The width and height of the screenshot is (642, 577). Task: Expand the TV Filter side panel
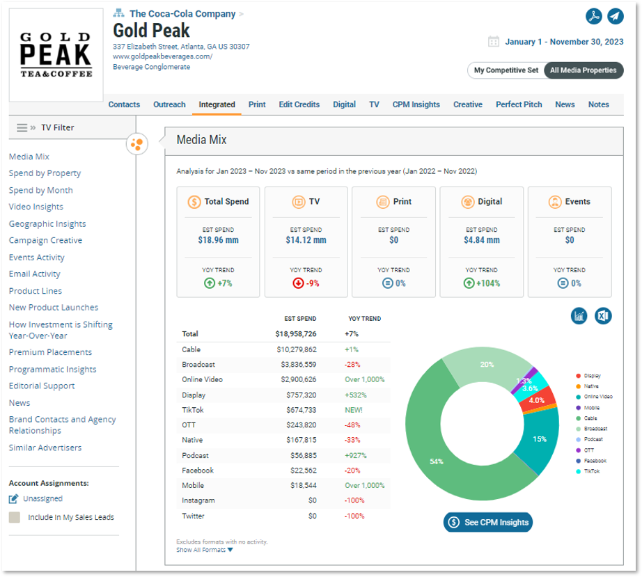tap(33, 127)
